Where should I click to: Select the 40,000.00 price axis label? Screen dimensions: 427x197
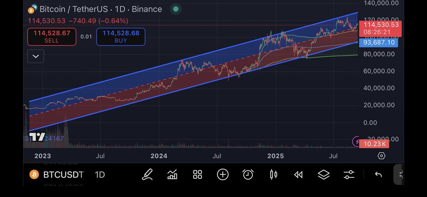pyautogui.click(x=379, y=88)
